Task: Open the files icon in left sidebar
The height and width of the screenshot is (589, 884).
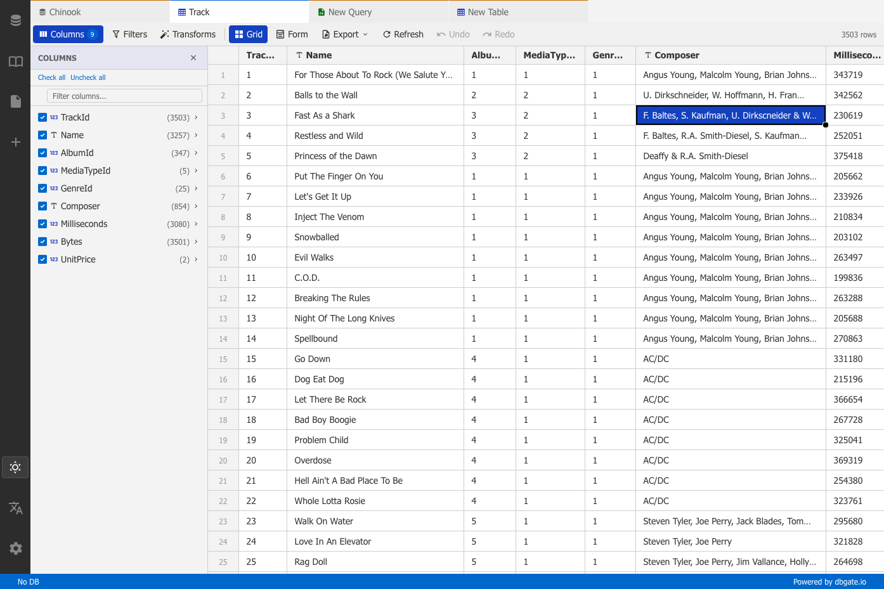Action: coord(15,101)
